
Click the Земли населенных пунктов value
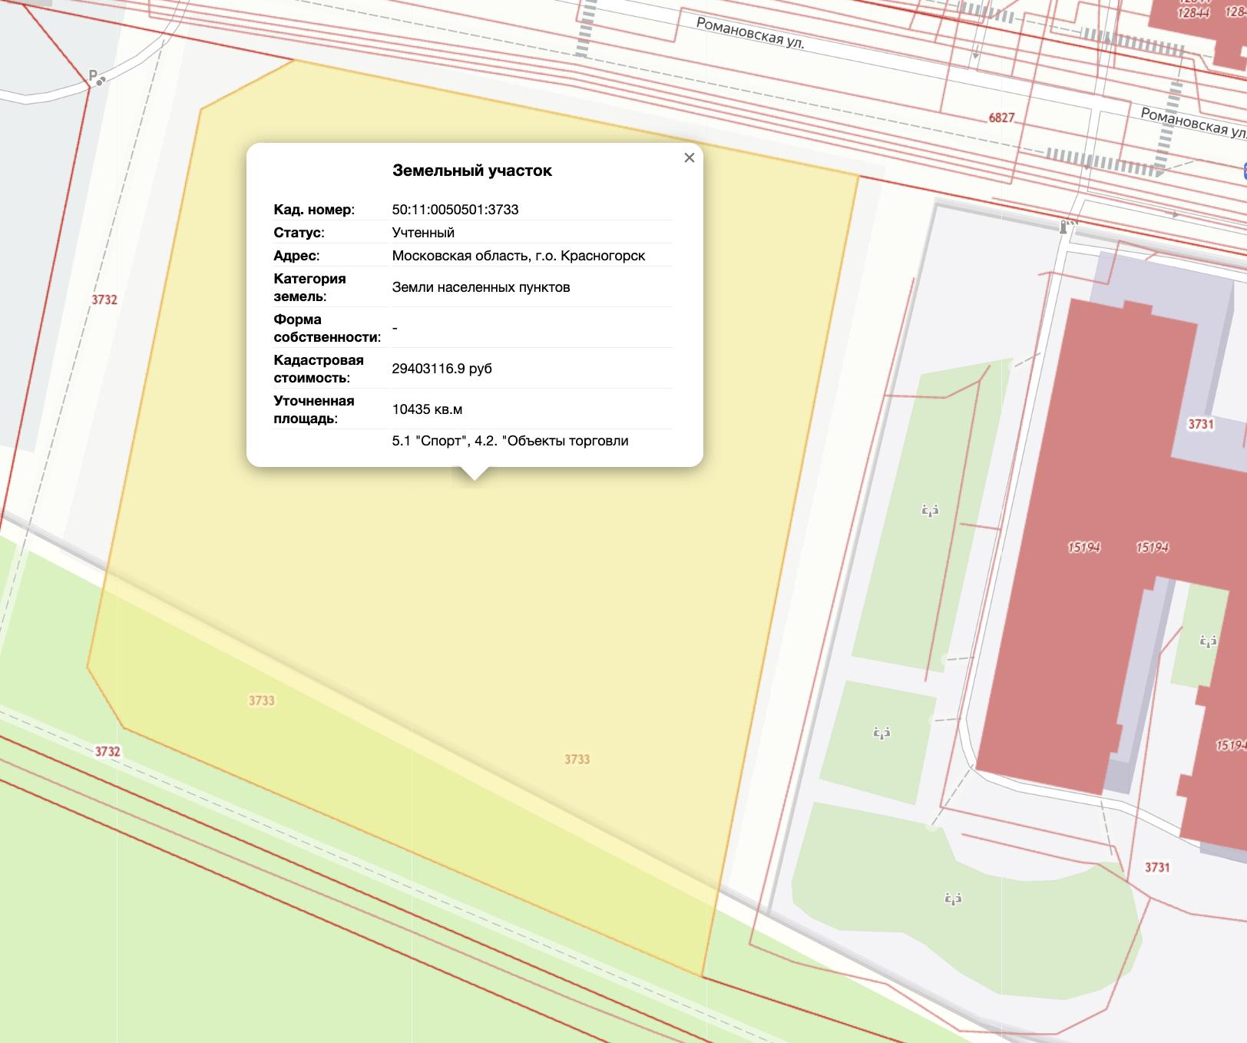481,287
